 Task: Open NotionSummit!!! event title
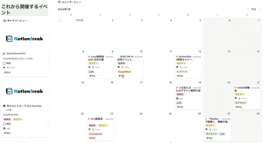click(16, 54)
